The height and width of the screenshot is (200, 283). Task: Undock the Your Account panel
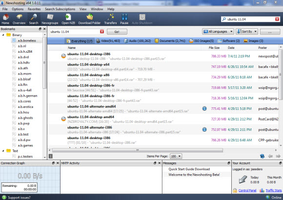[x=280, y=163]
